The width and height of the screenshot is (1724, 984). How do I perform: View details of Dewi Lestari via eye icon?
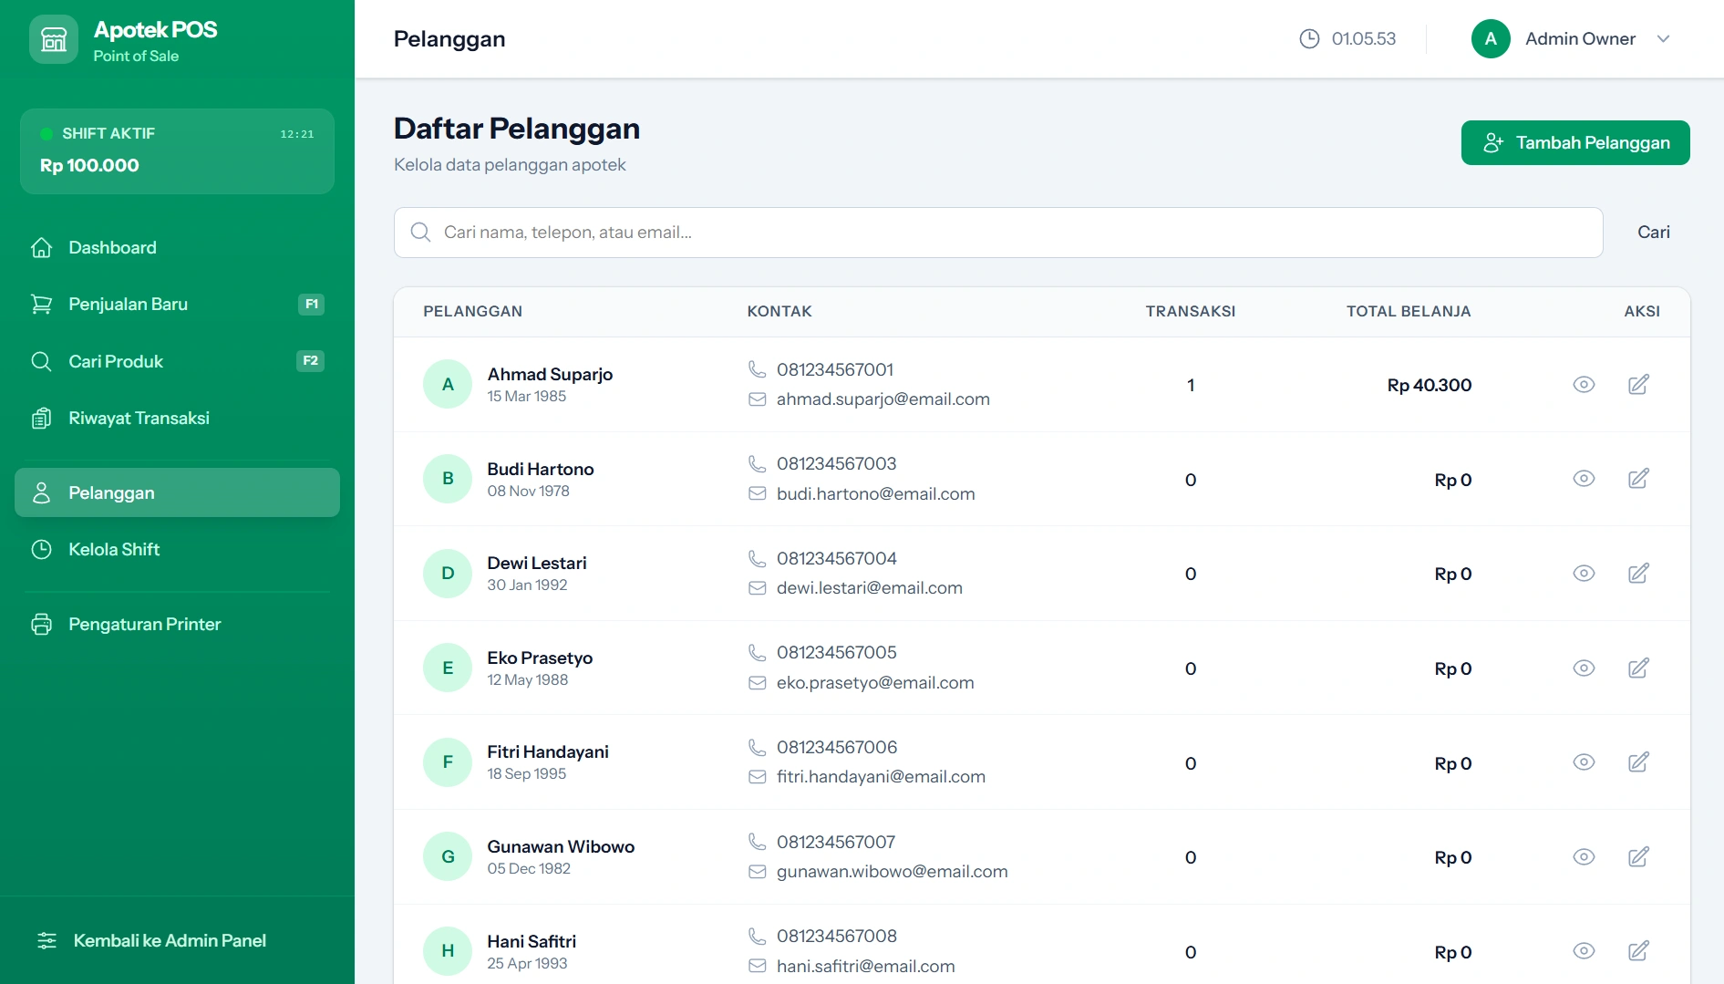coord(1584,574)
